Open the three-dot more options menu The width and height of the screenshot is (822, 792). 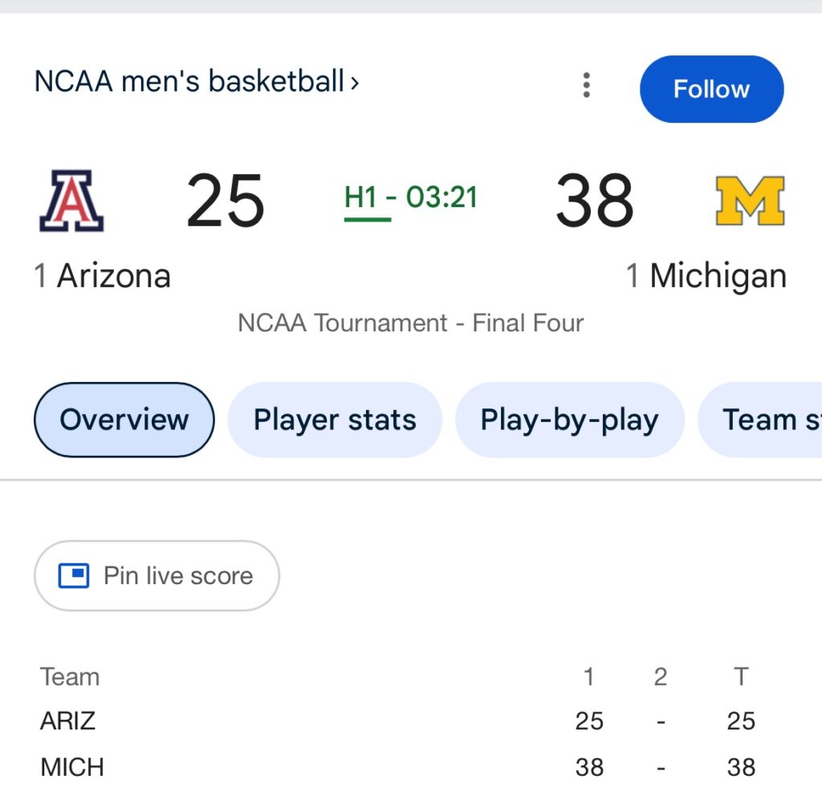point(587,84)
